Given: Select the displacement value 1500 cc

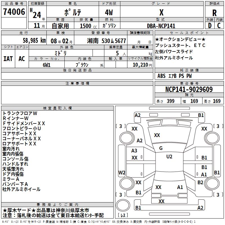Looking at the screenshot, I should [88, 26].
